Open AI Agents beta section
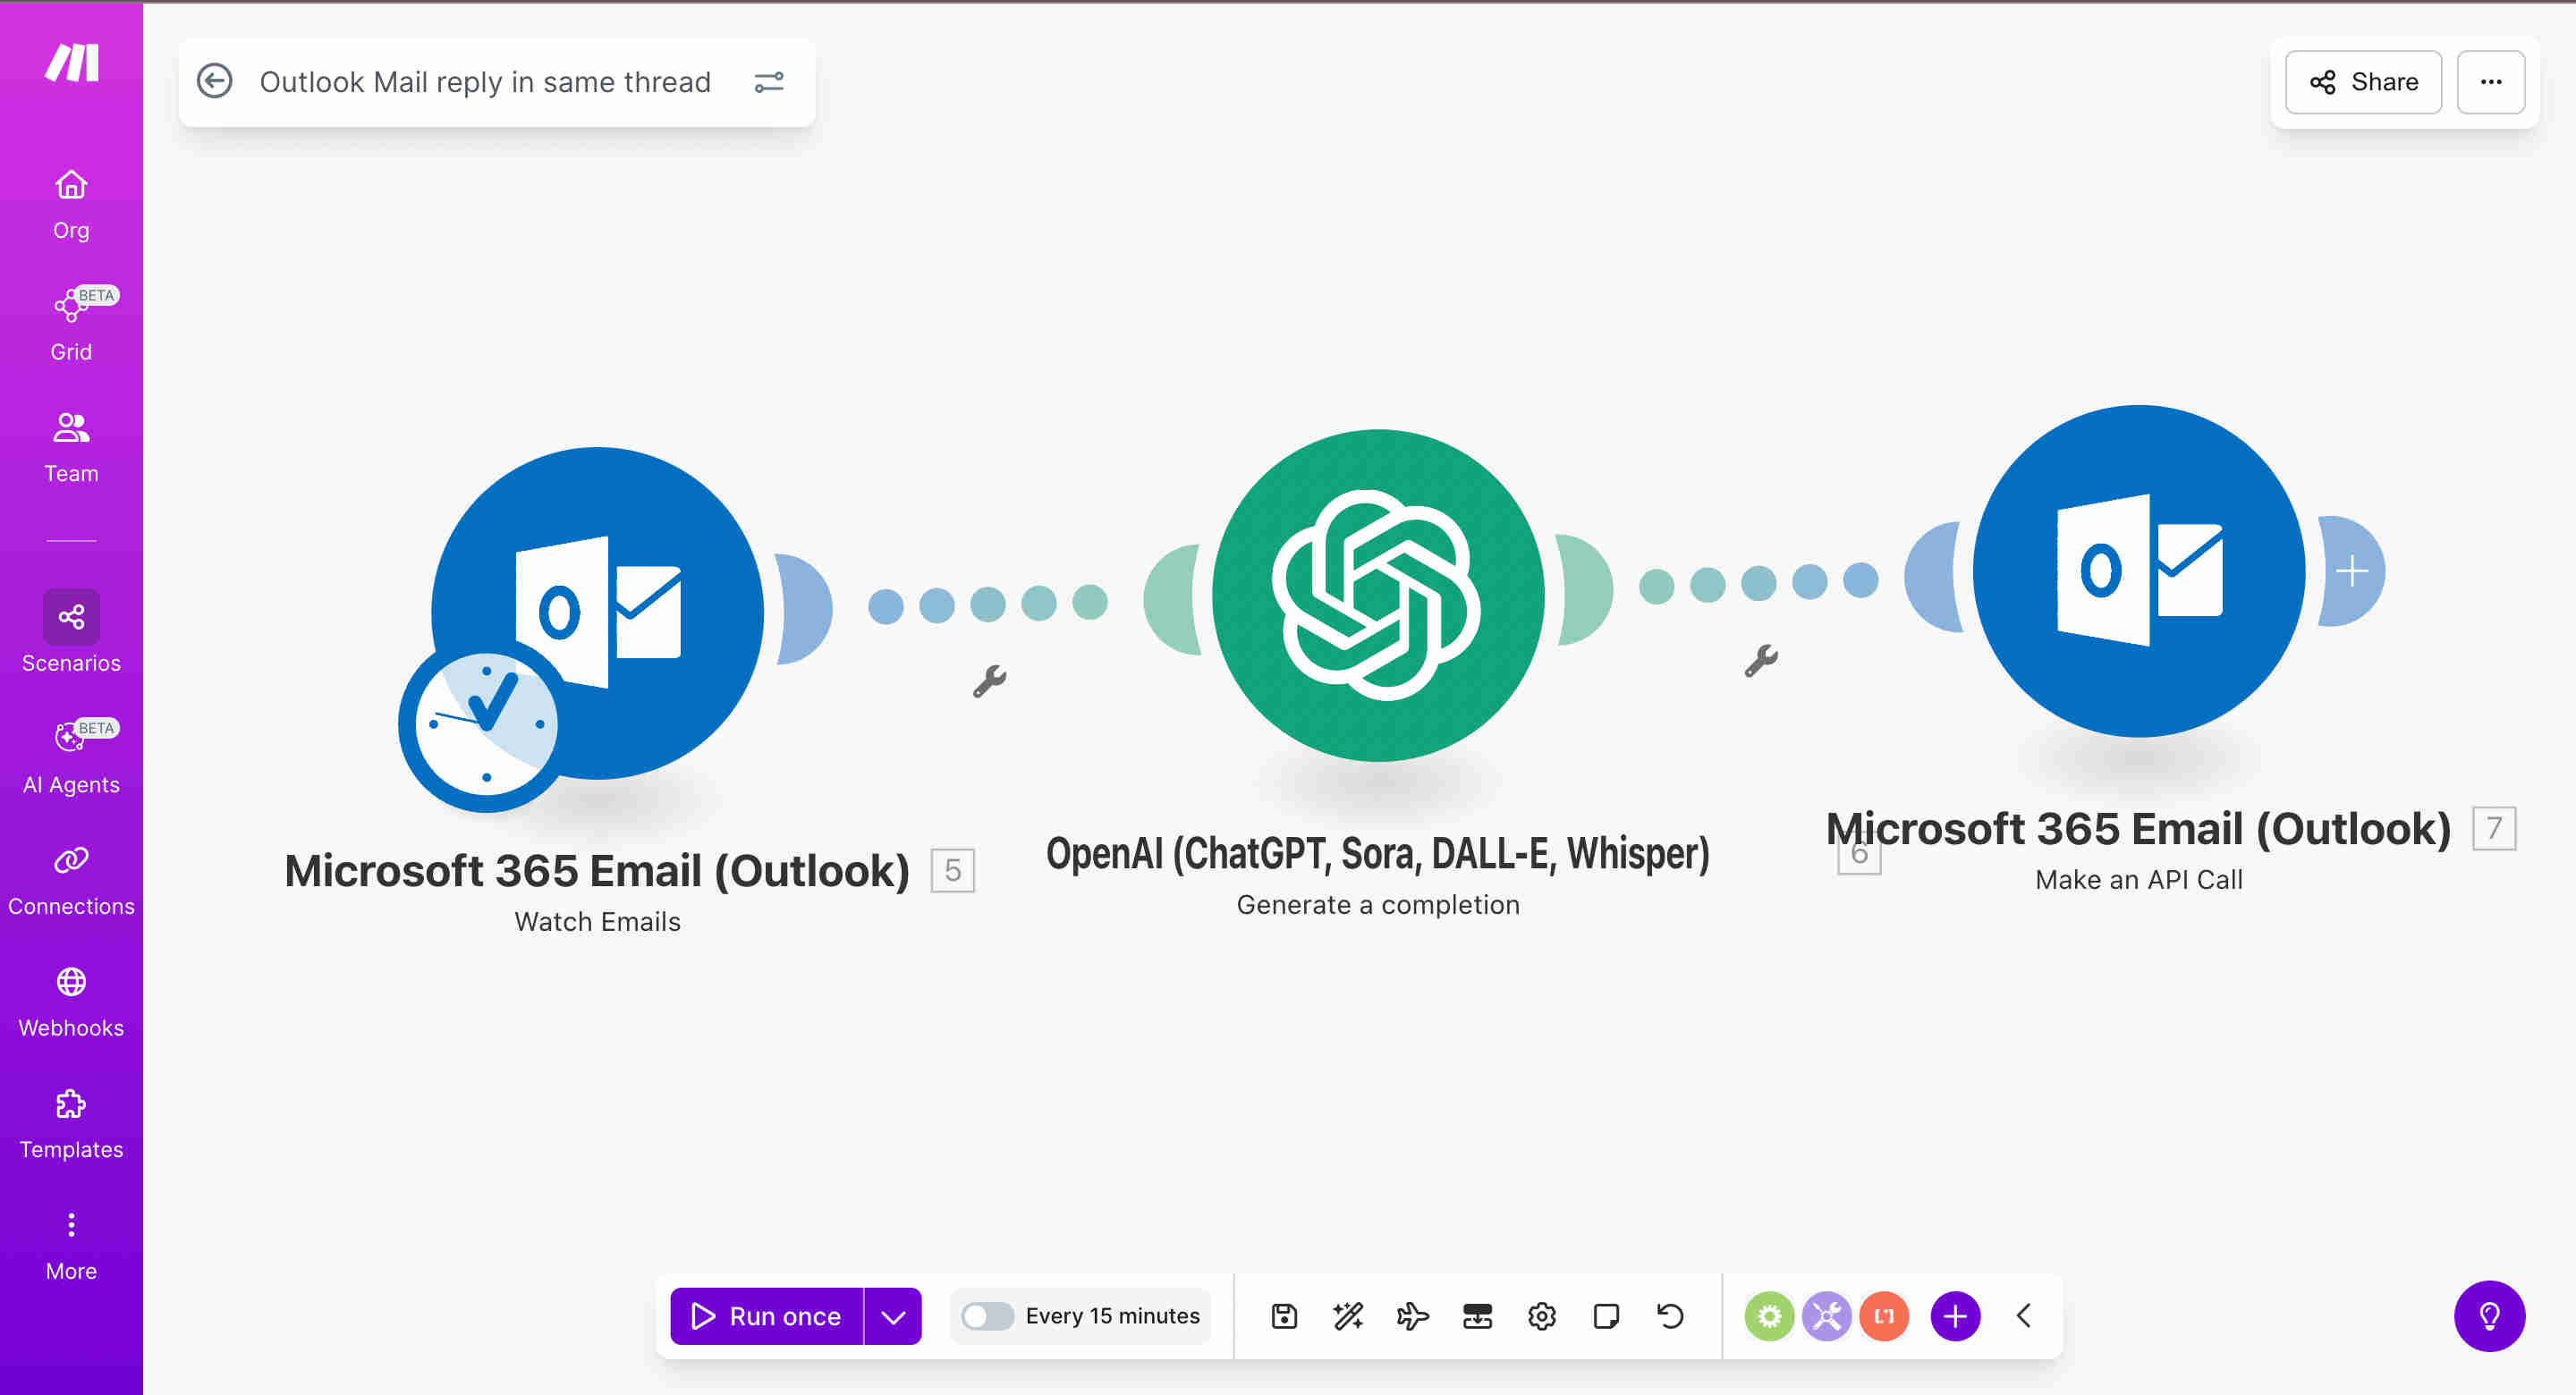The width and height of the screenshot is (2576, 1395). point(71,758)
